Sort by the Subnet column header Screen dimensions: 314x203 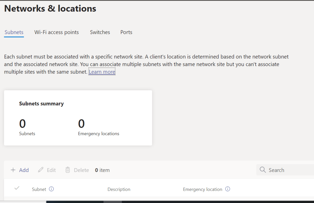39,189
